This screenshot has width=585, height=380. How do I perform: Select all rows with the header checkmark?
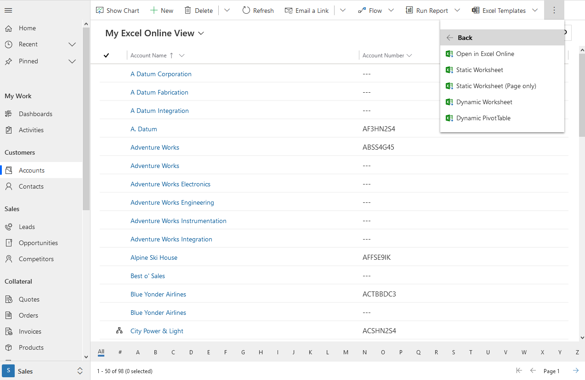tap(107, 55)
